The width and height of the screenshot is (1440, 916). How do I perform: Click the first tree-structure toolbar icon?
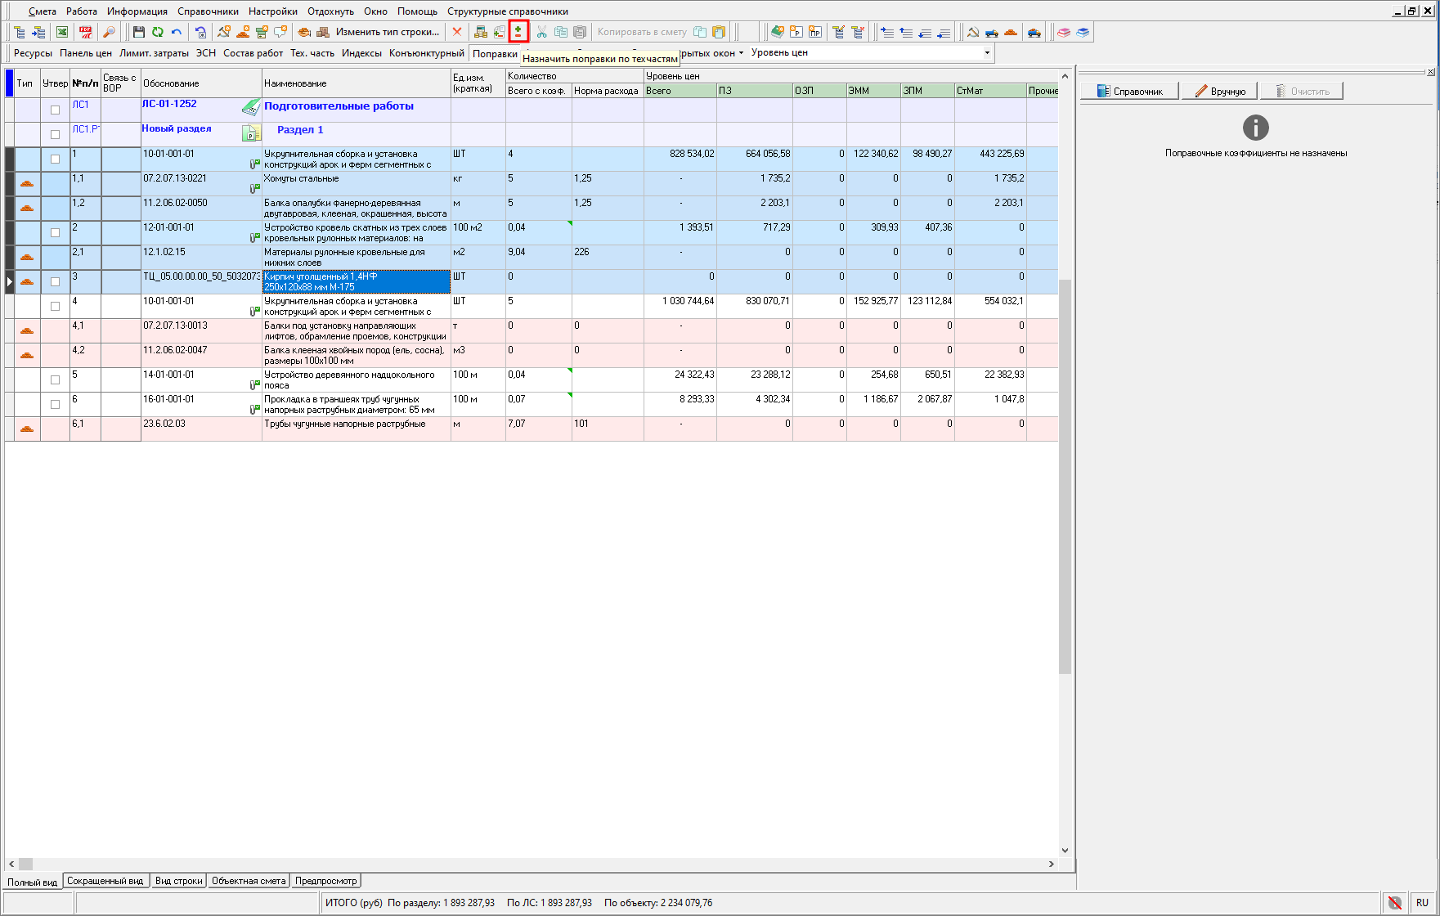tap(20, 32)
